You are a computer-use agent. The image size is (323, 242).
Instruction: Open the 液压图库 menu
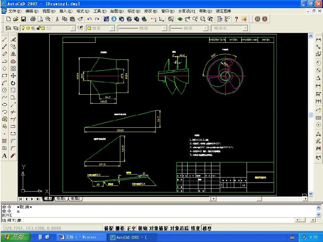(223, 11)
